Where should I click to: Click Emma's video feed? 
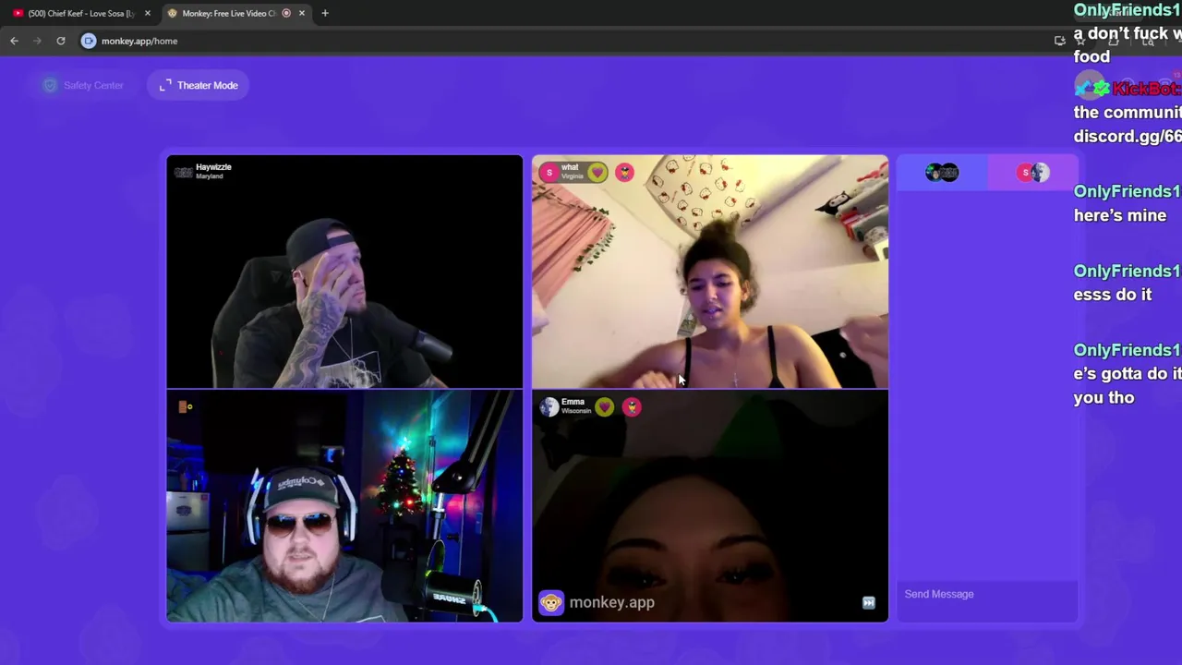point(710,506)
